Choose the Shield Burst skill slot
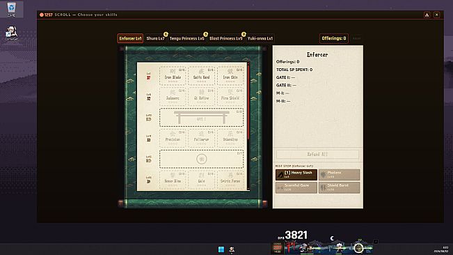Viewport: 453px width, 255px height. click(339, 187)
